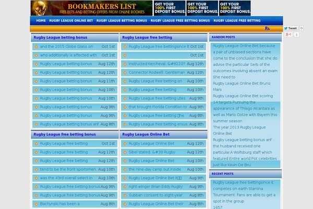Open the Bookmakers List header banner
The height and width of the screenshot is (209, 313).
[91, 8]
